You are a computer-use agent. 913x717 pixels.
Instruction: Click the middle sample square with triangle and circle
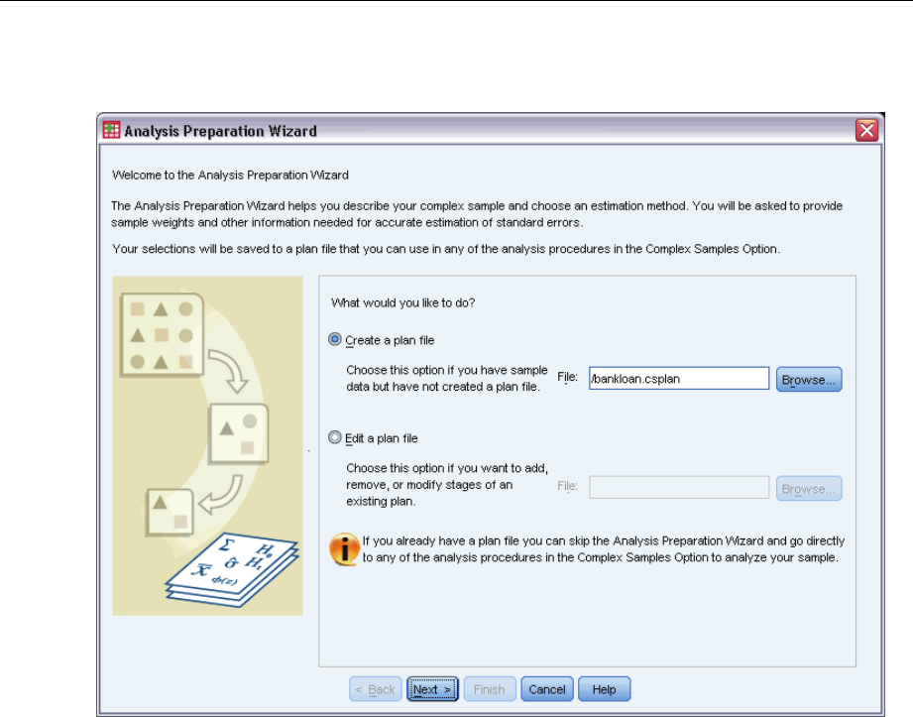coord(239,434)
